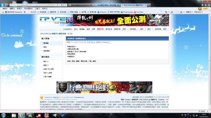Jump to TOP via footer link
Image resolution: width=211 pixels, height=118 pixels.
click(167, 100)
